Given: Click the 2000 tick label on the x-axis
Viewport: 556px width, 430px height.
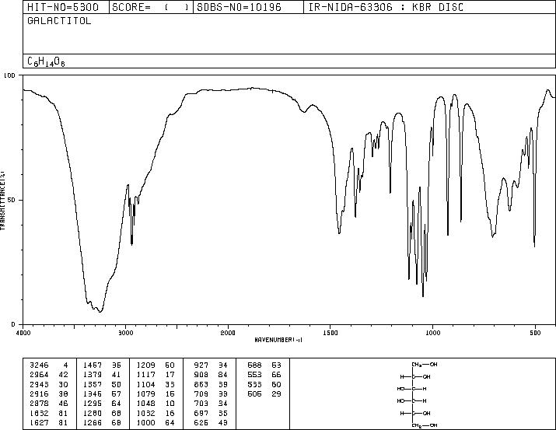Looking at the screenshot, I should pyautogui.click(x=228, y=333).
